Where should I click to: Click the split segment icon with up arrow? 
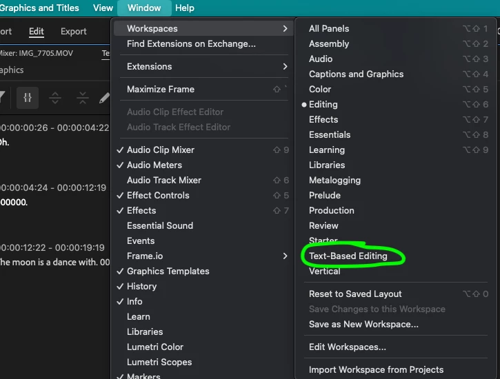[55, 98]
